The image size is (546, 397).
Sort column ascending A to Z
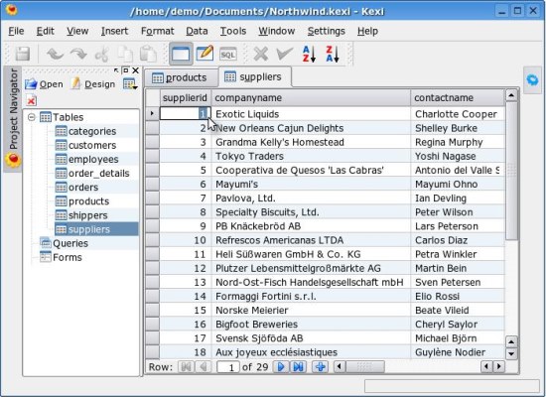pos(309,54)
